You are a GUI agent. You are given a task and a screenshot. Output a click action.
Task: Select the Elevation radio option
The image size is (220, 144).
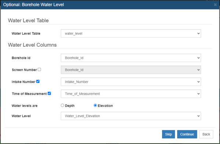point(95,105)
